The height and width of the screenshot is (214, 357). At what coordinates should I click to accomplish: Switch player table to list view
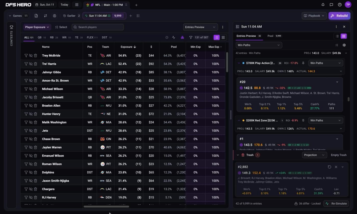point(216,37)
